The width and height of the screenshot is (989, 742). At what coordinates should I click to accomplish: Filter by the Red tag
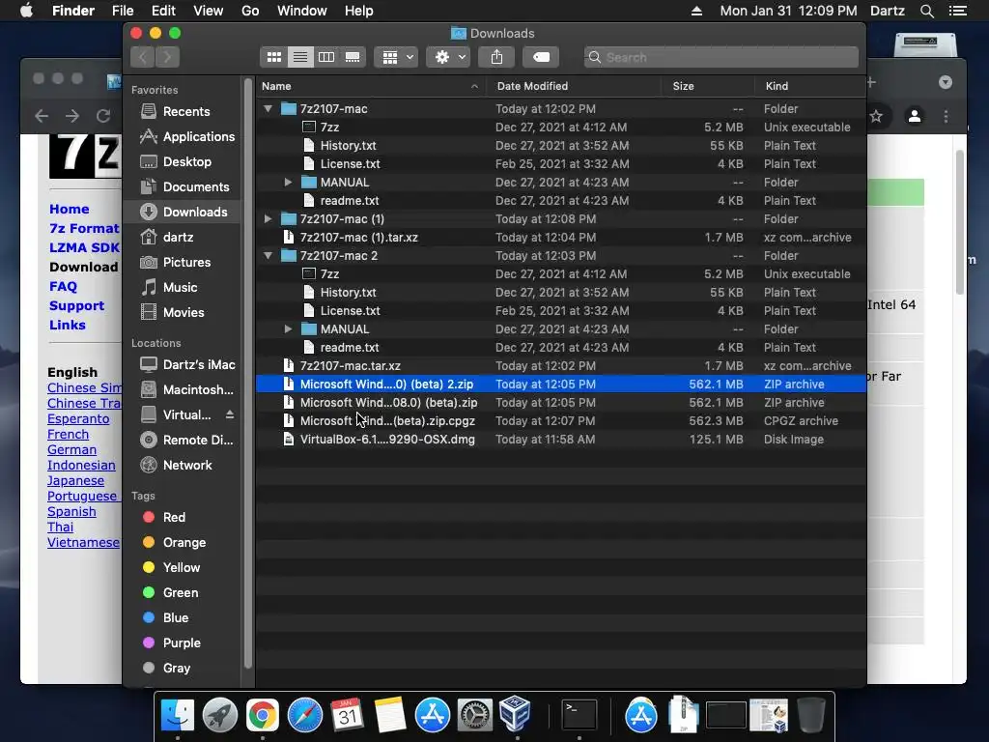coord(174,518)
